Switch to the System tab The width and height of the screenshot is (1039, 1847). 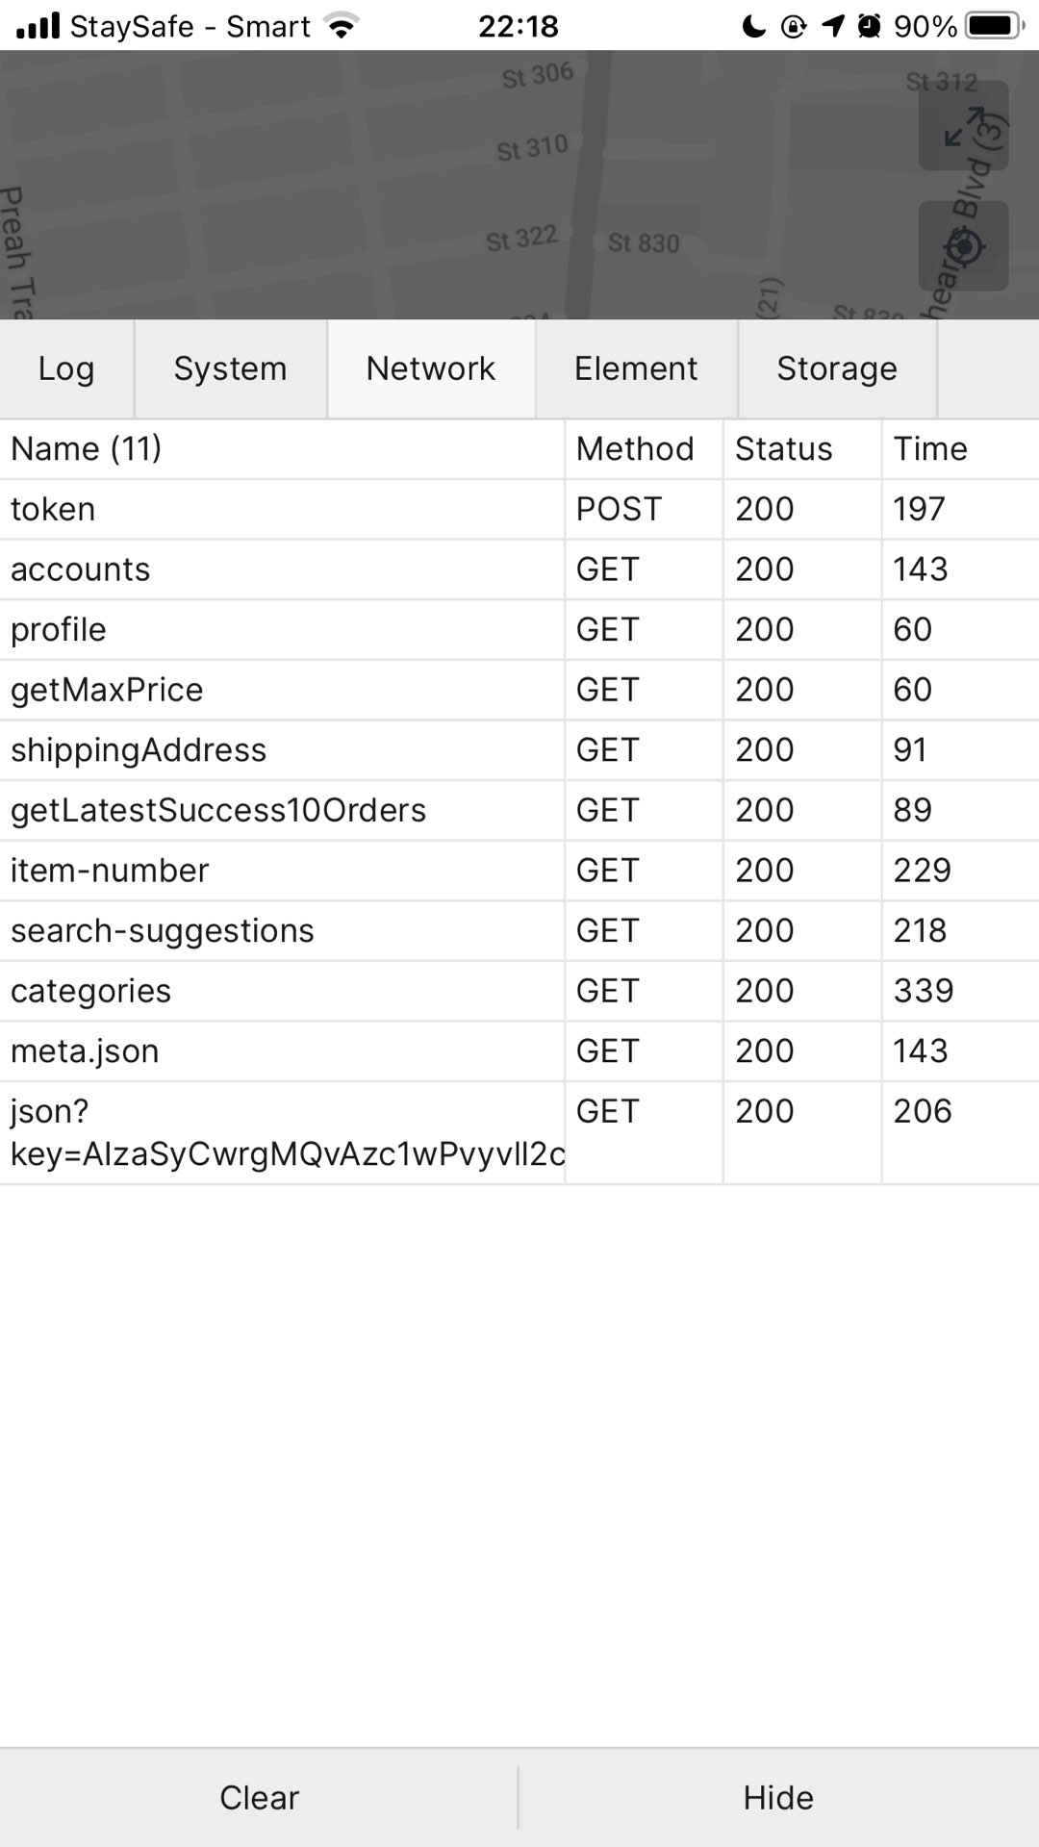[231, 368]
